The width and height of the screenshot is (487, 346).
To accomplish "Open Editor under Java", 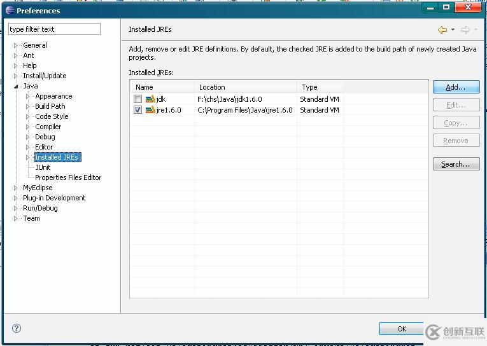I will [44, 147].
